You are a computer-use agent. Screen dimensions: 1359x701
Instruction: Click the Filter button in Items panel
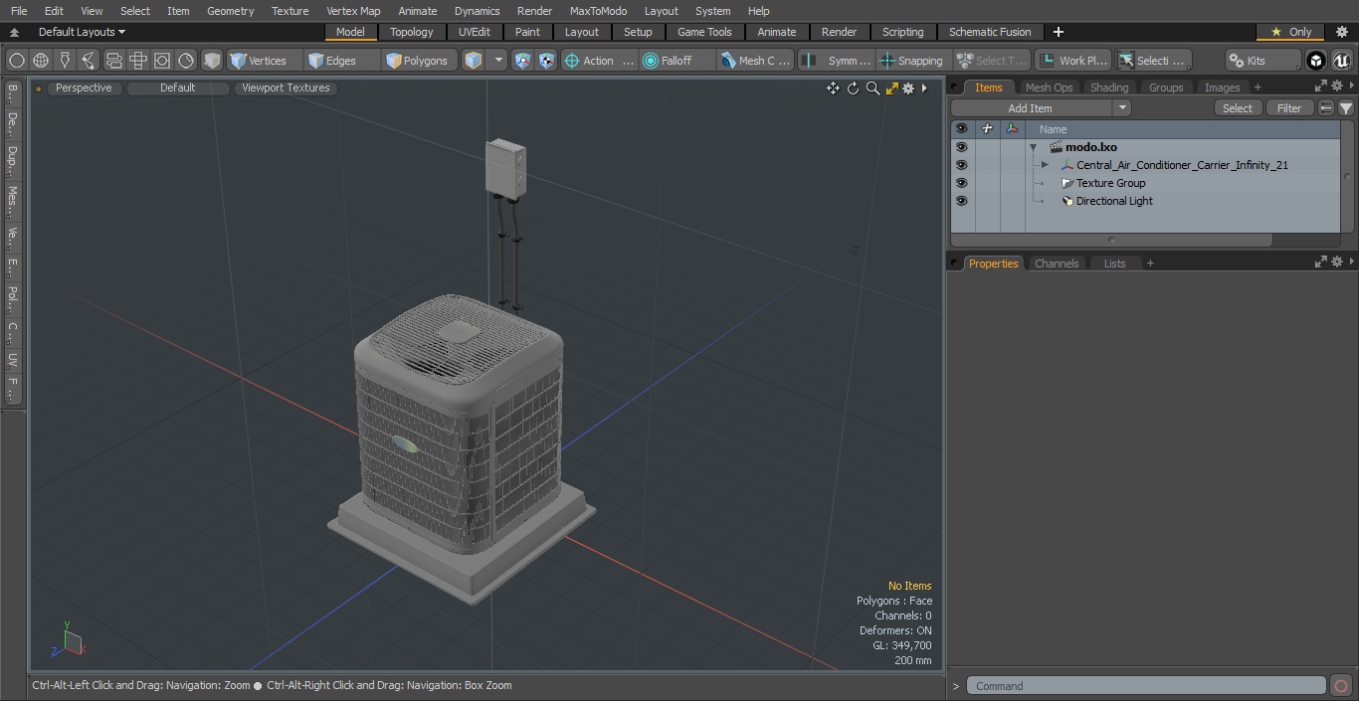[x=1289, y=107]
